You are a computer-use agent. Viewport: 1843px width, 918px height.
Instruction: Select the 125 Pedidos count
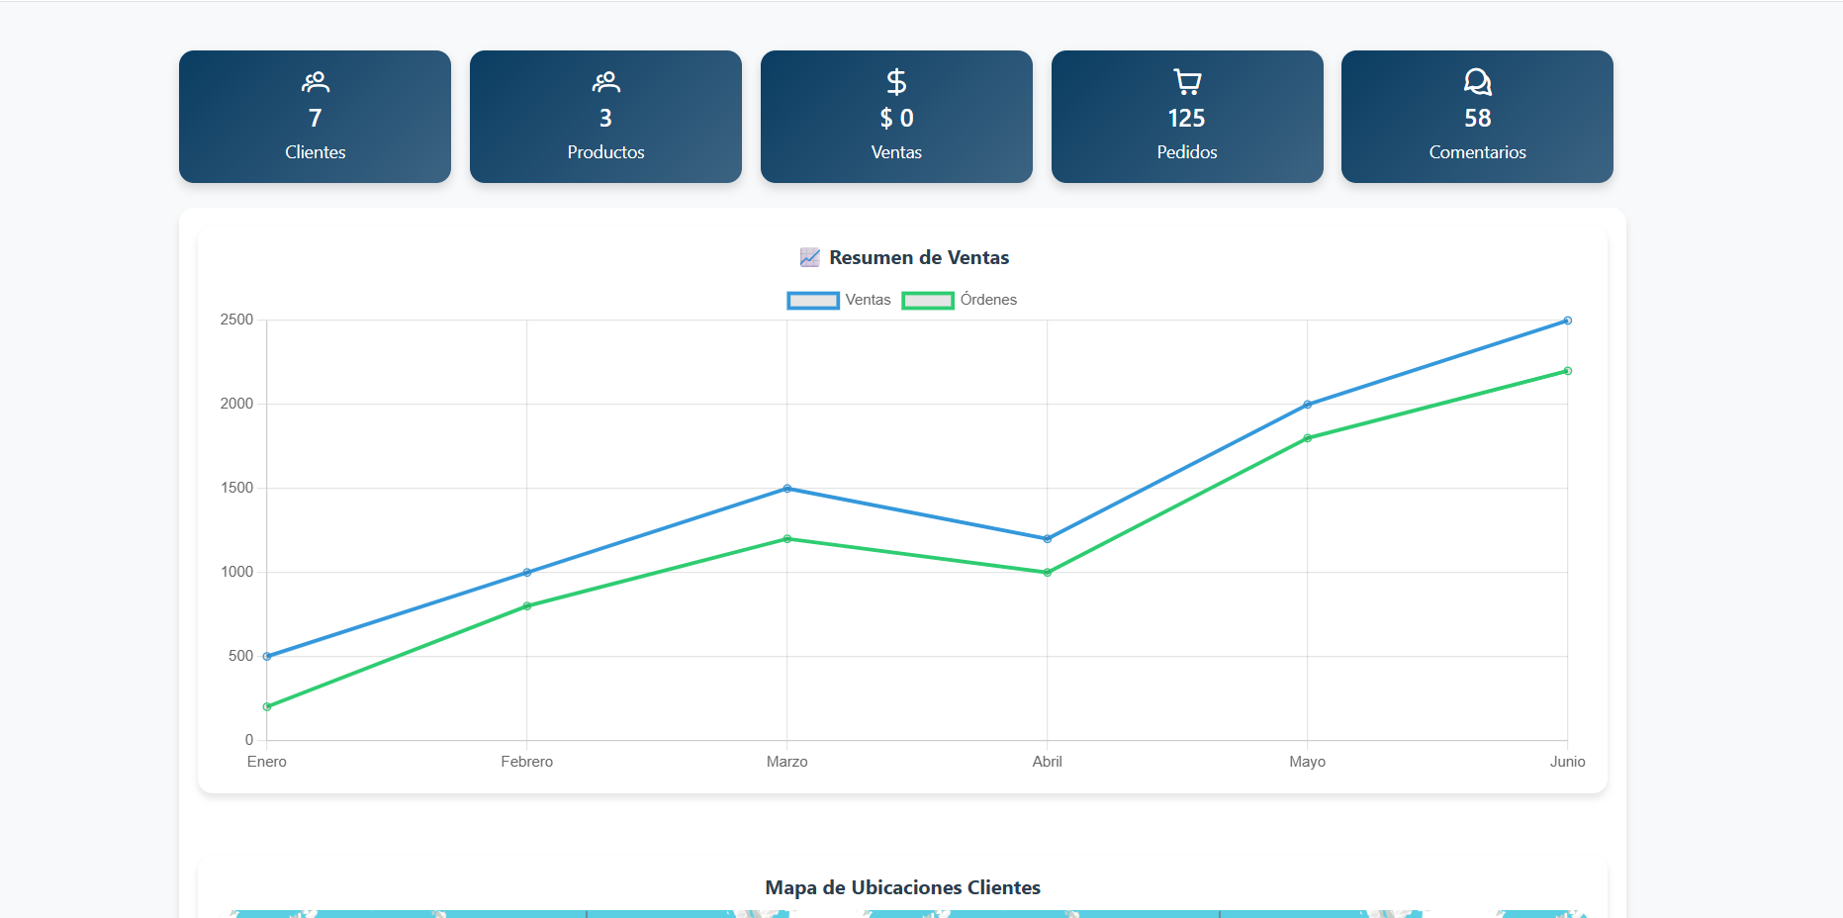1186,119
